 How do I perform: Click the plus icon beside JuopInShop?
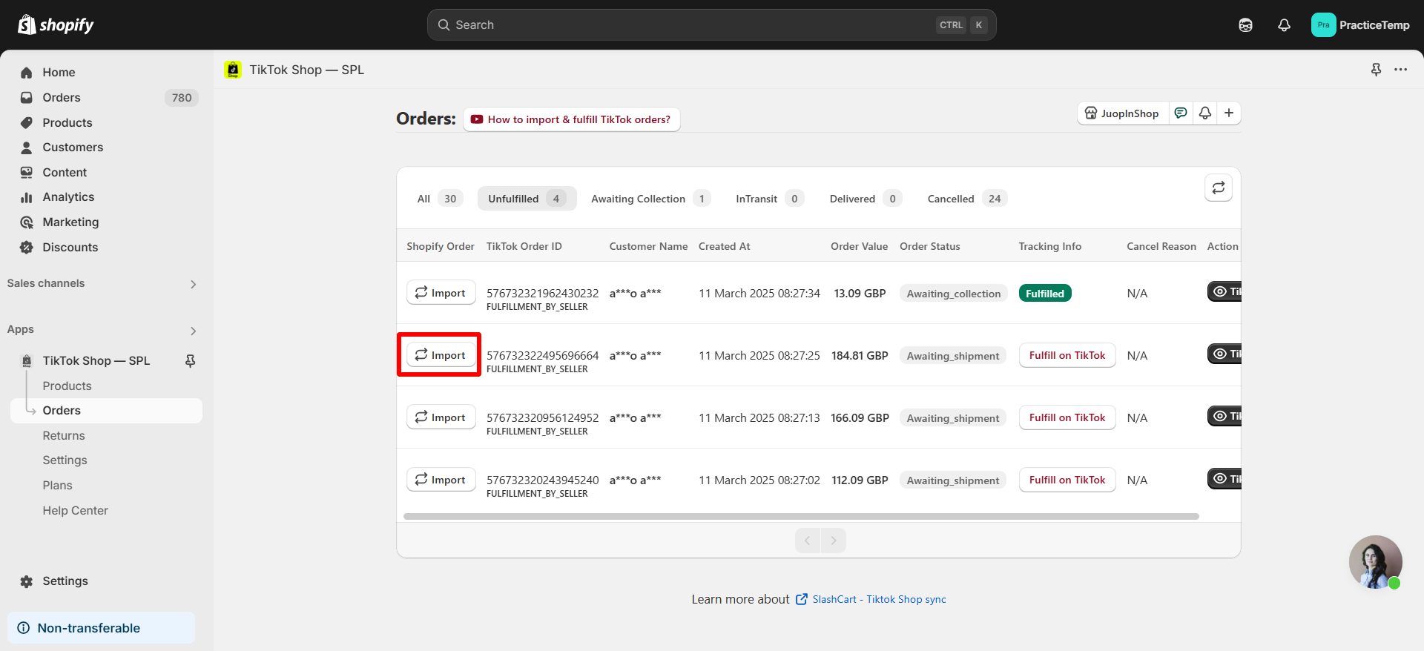pos(1229,113)
